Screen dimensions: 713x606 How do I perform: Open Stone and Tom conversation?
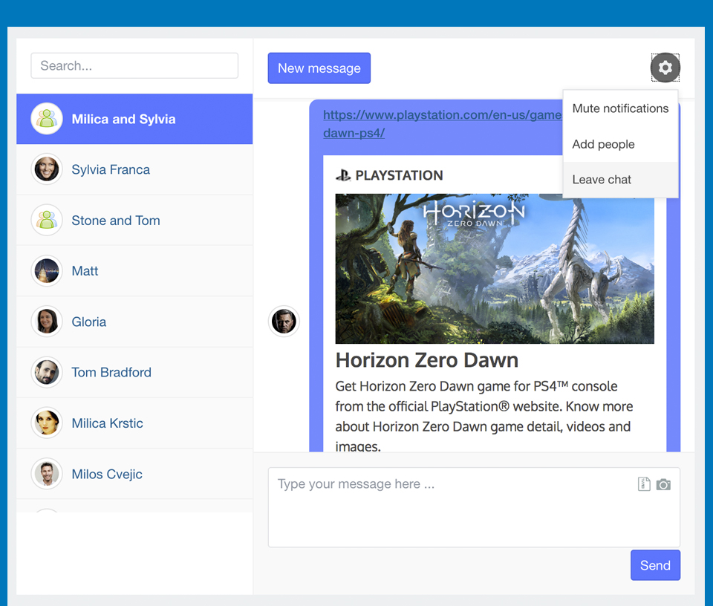click(x=134, y=221)
